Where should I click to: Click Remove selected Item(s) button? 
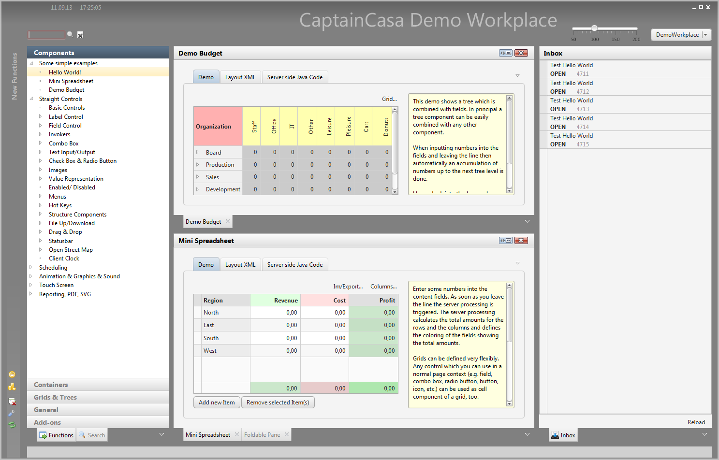(278, 402)
